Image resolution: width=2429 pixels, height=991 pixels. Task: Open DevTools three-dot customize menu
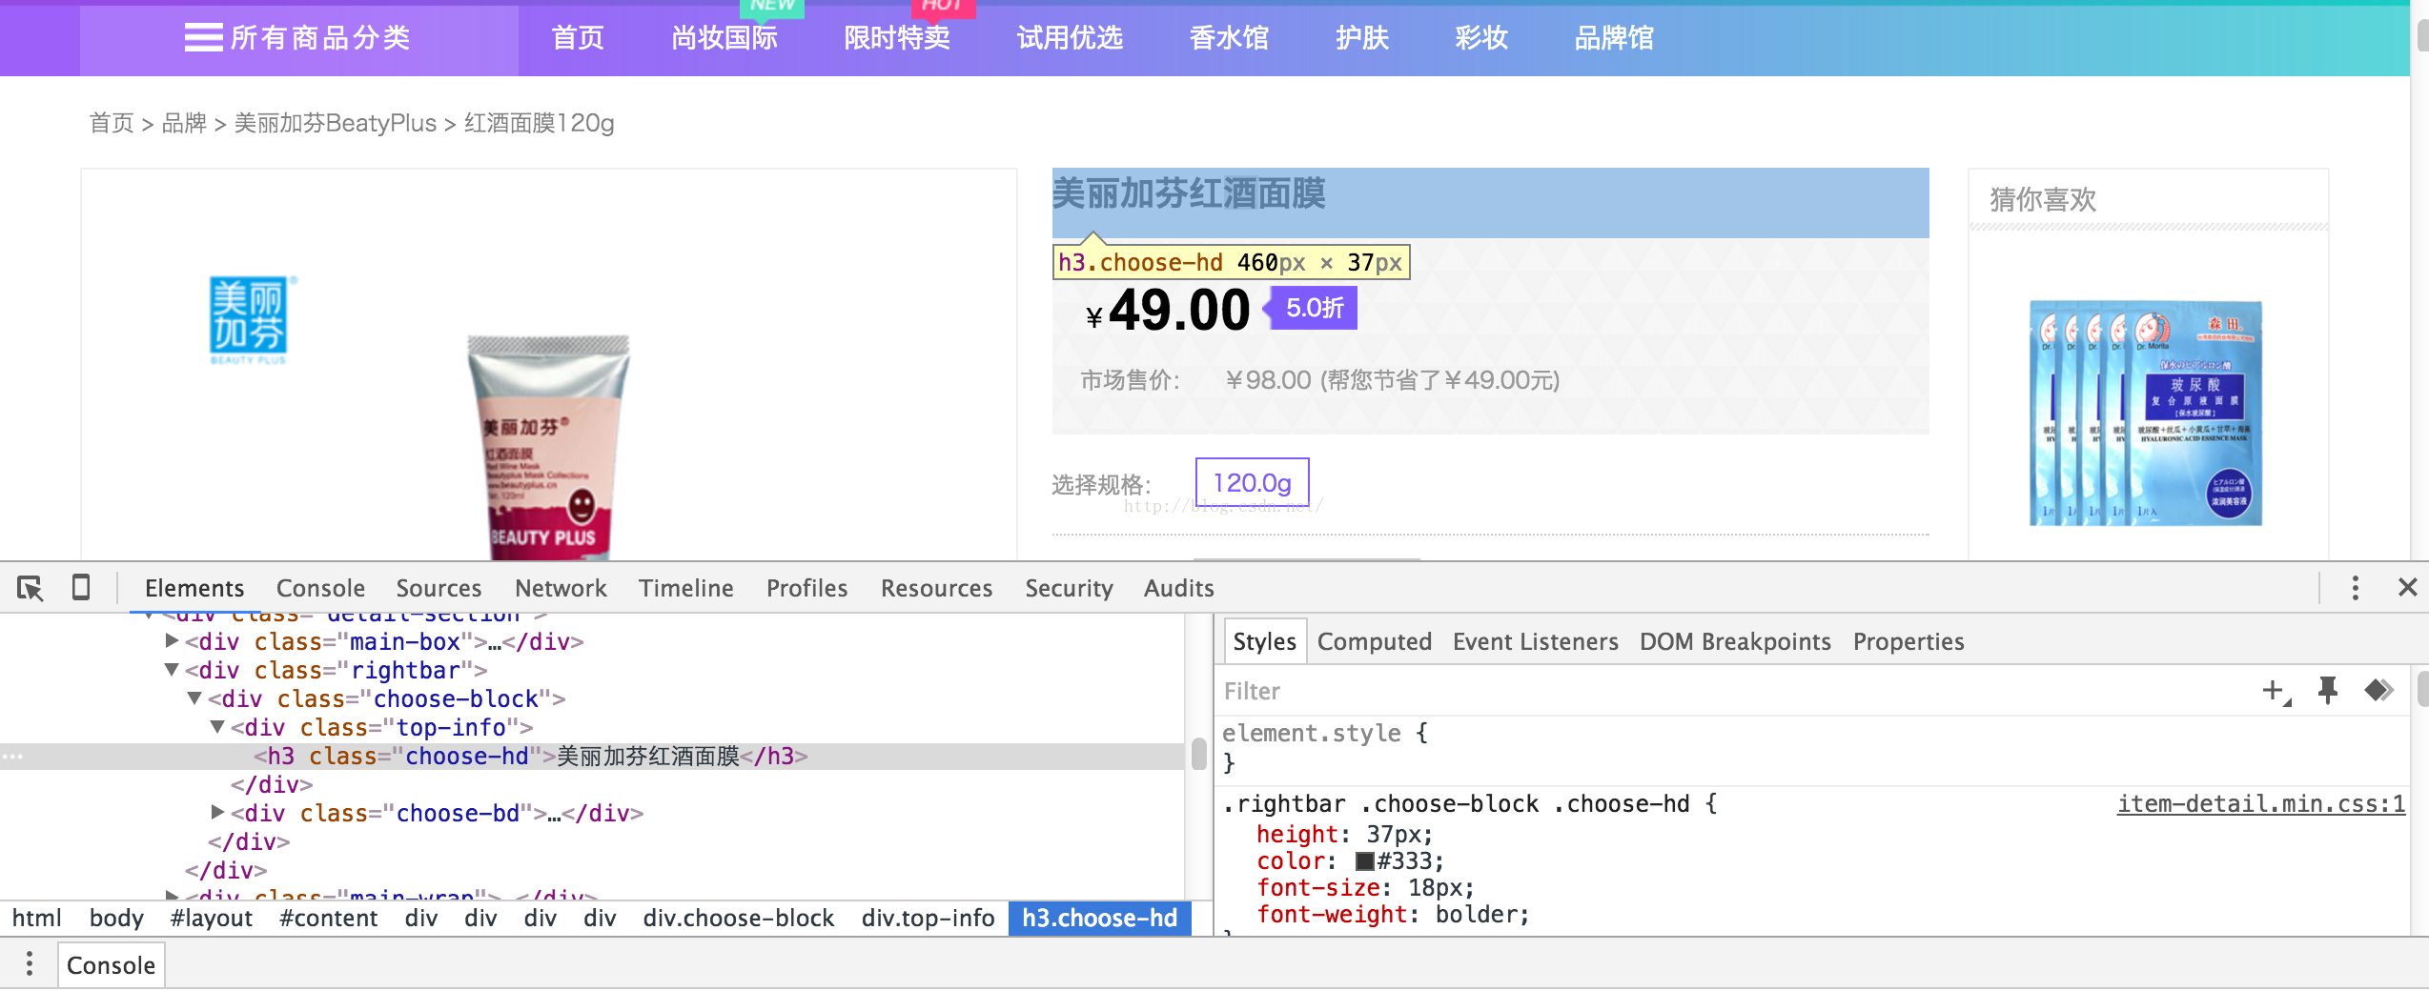(2355, 588)
